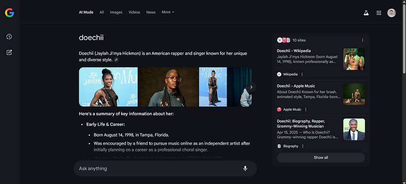Open the Google logo home link
This screenshot has height=184, width=406.
coord(9,13)
